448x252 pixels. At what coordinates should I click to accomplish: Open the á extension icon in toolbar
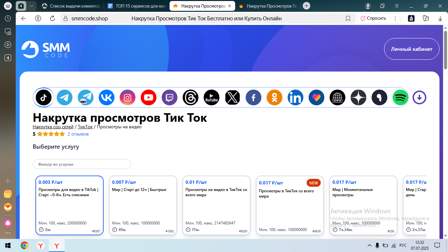pos(411,18)
